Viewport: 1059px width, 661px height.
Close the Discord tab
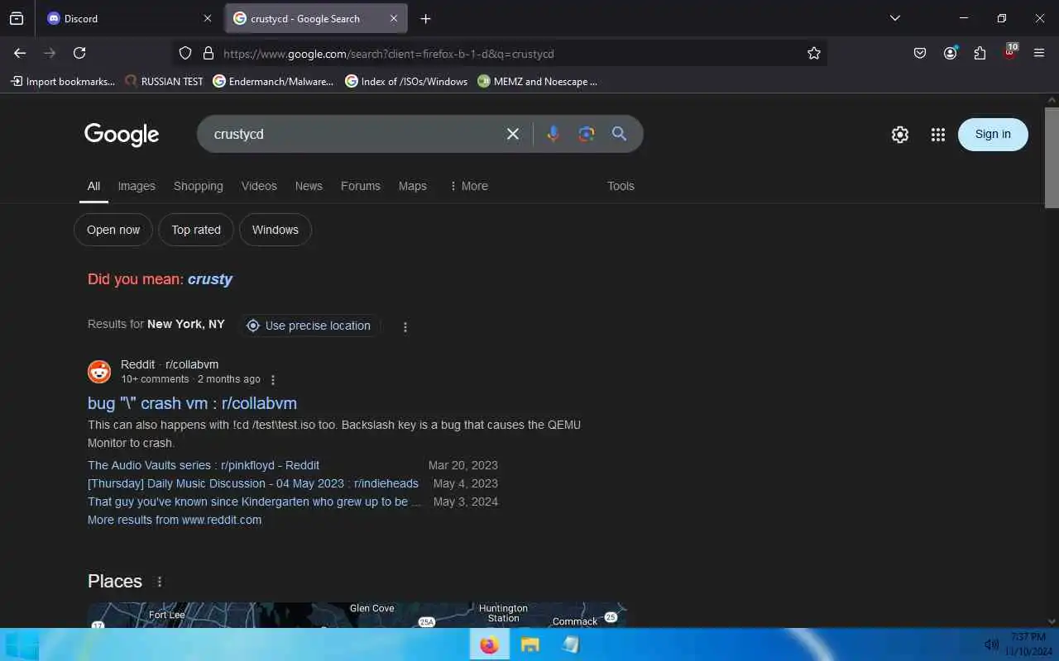tap(208, 18)
